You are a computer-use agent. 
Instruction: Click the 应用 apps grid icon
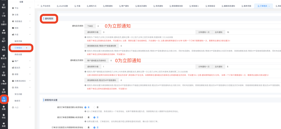[4, 90]
